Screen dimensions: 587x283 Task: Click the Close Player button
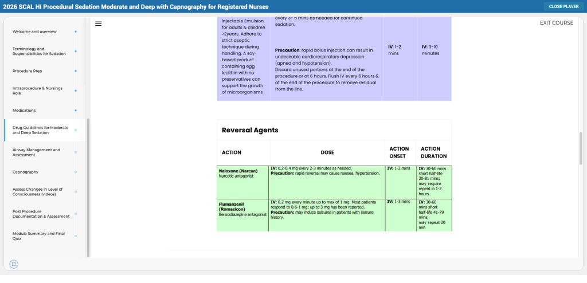(x=563, y=6)
